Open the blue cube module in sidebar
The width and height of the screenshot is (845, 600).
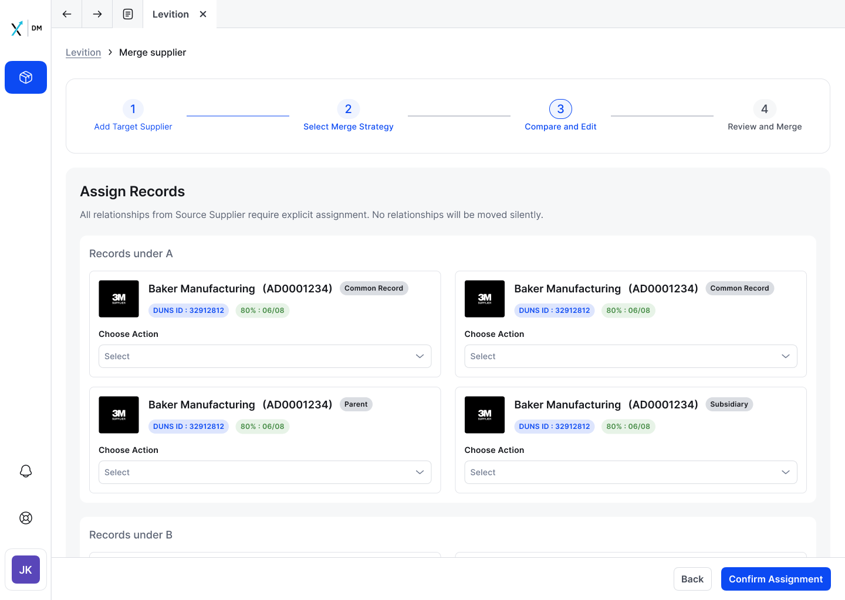pyautogui.click(x=26, y=77)
